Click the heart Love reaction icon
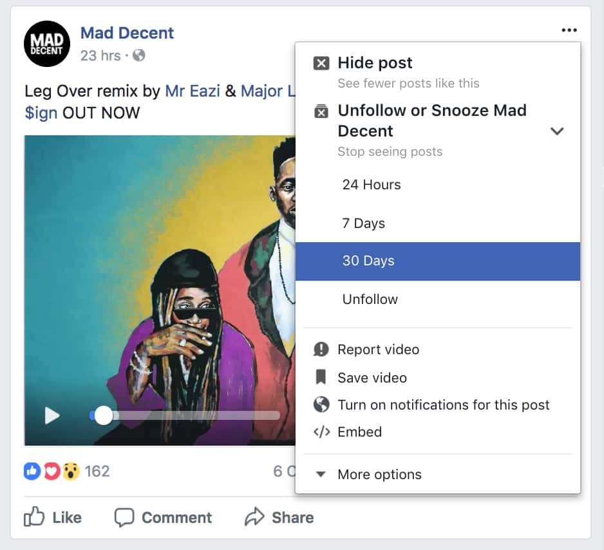The width and height of the screenshot is (604, 550). coord(52,471)
